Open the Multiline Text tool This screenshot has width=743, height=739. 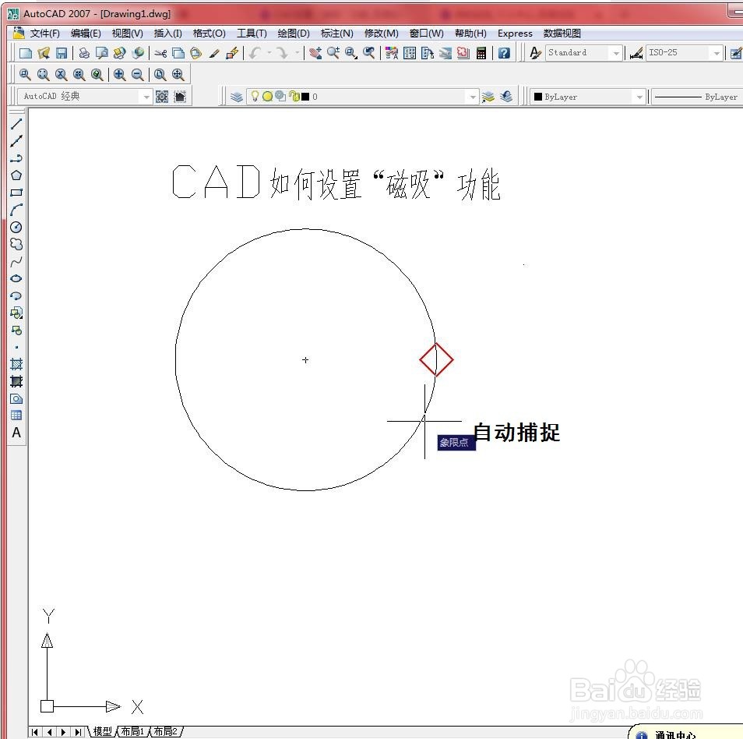point(16,433)
